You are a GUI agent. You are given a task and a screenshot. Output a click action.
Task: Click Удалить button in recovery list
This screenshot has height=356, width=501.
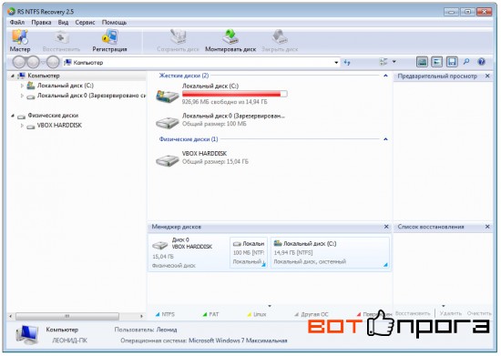(451, 313)
